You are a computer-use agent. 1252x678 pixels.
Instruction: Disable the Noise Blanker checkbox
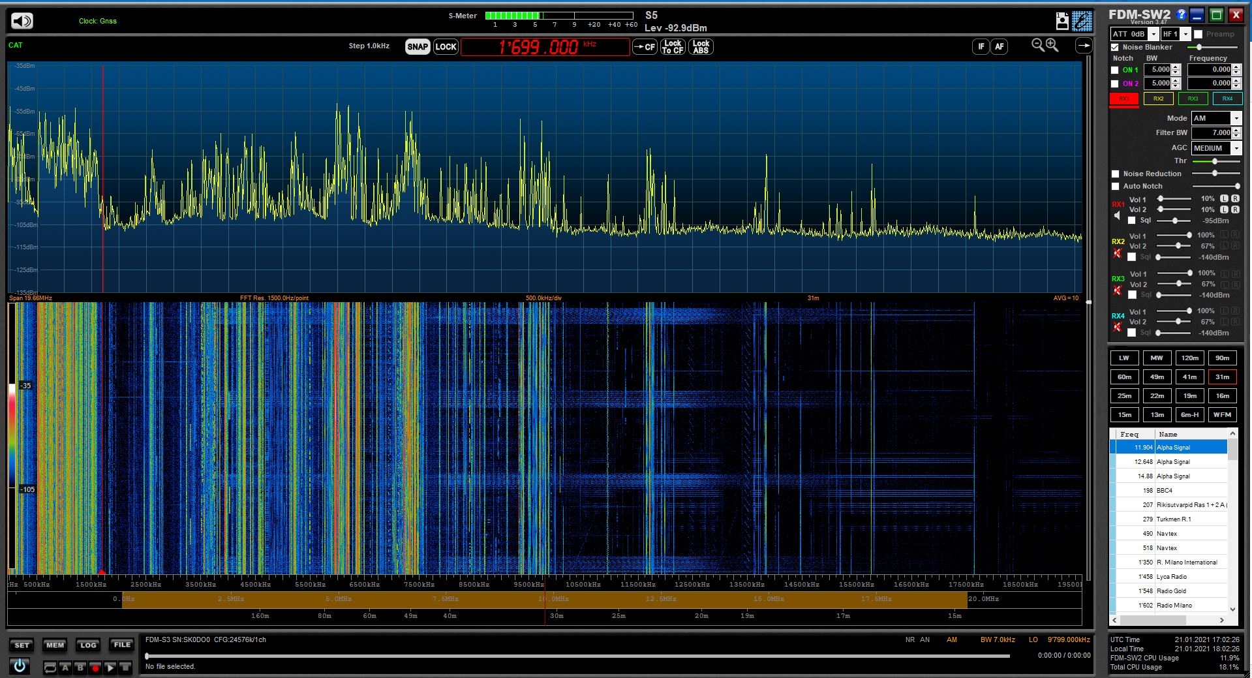[x=1115, y=47]
